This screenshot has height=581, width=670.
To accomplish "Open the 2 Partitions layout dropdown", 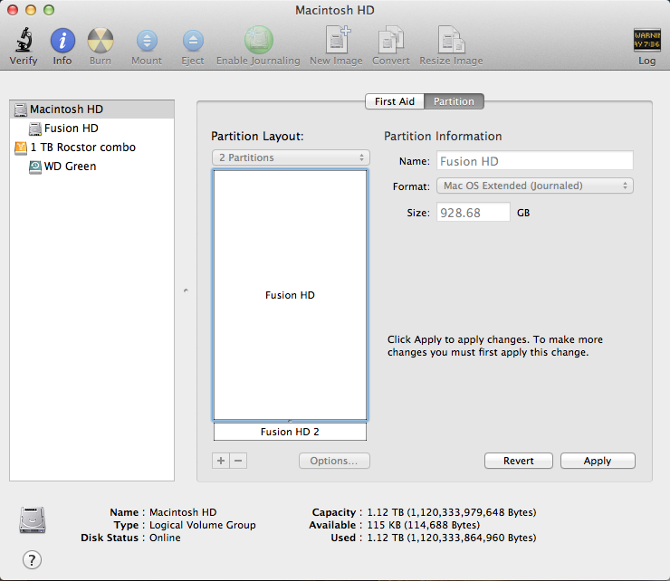I will 291,157.
